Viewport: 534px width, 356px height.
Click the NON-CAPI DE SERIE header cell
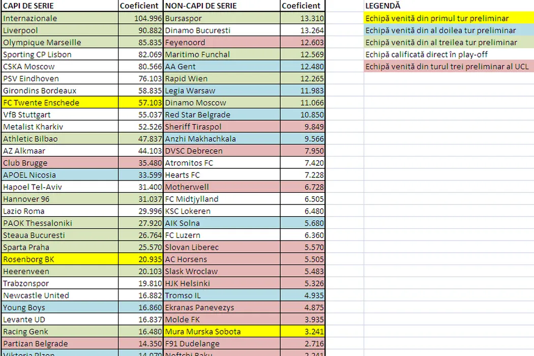222,6
